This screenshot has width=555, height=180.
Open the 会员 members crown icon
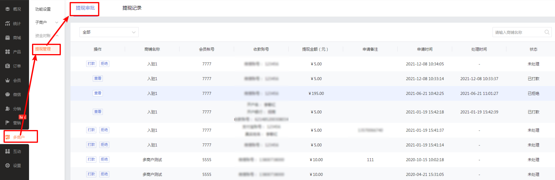click(x=8, y=80)
